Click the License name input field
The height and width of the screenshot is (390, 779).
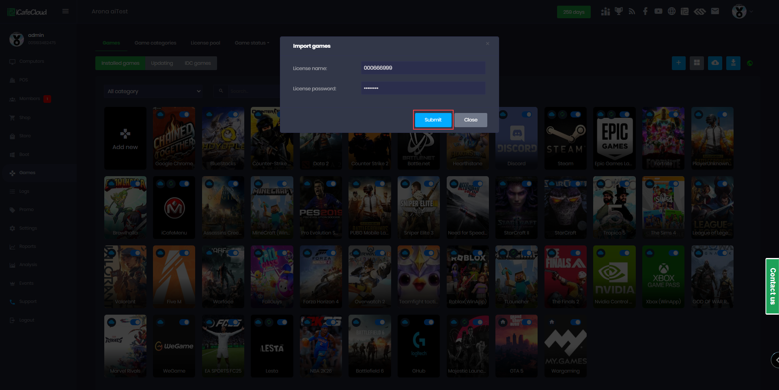tap(423, 68)
